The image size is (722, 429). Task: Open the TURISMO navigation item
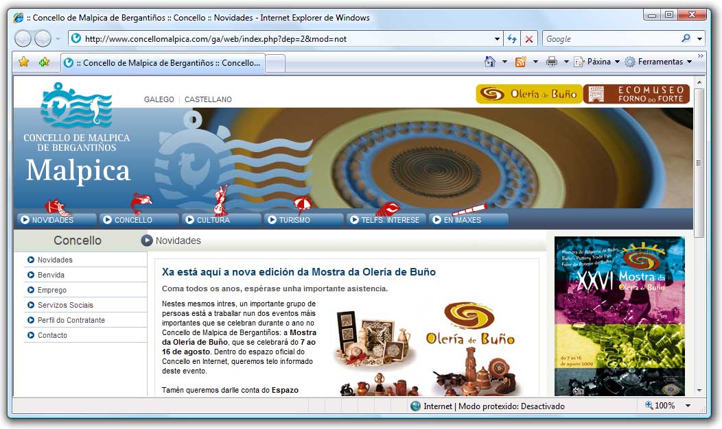304,220
